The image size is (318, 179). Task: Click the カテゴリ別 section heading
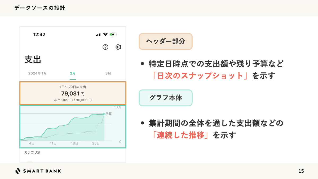(32, 152)
